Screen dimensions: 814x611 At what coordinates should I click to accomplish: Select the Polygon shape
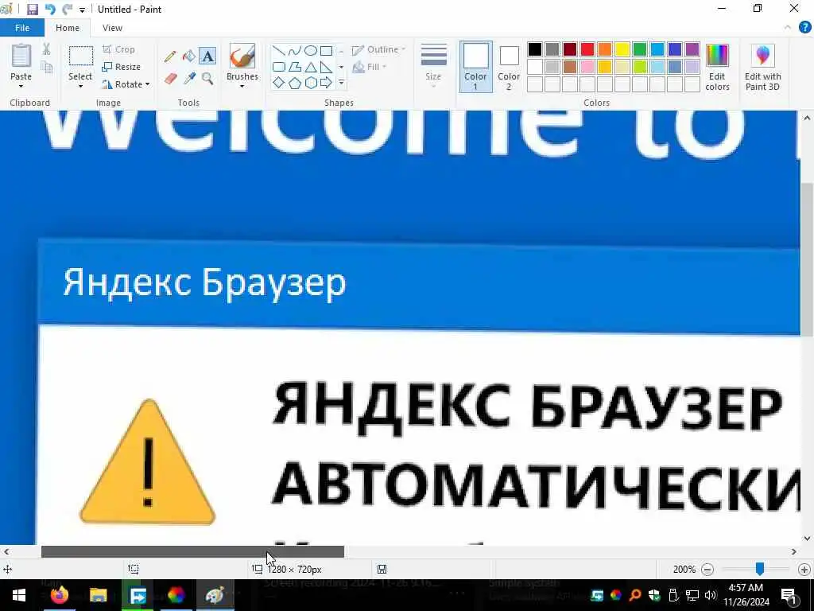tap(294, 67)
